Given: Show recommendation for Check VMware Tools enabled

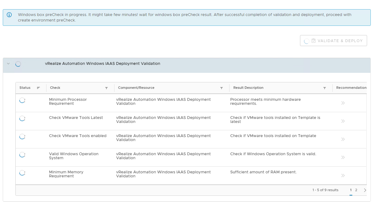Looking at the screenshot, I should click(x=343, y=139).
